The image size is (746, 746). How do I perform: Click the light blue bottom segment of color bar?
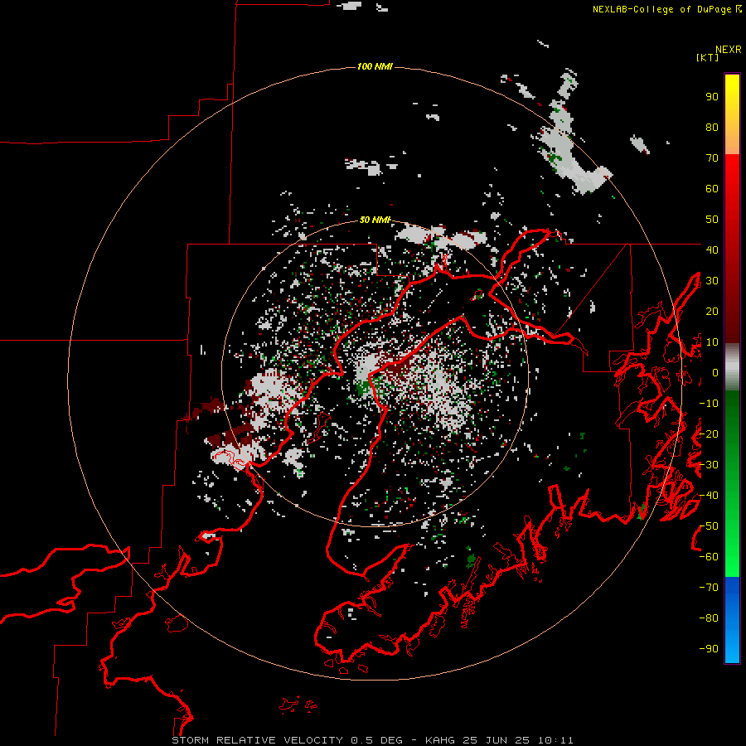732,647
